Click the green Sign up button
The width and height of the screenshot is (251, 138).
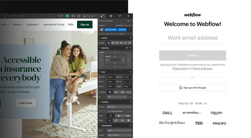tap(85, 25)
